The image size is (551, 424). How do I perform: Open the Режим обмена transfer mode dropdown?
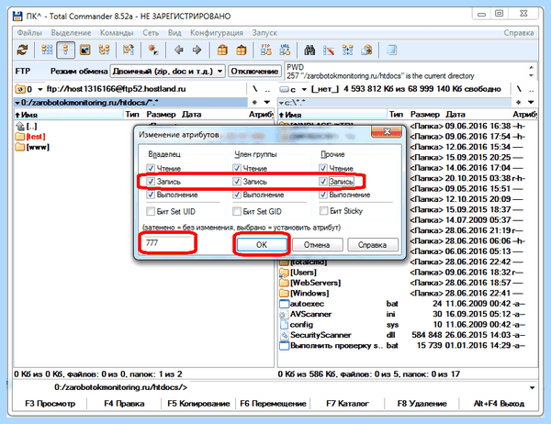[x=168, y=72]
